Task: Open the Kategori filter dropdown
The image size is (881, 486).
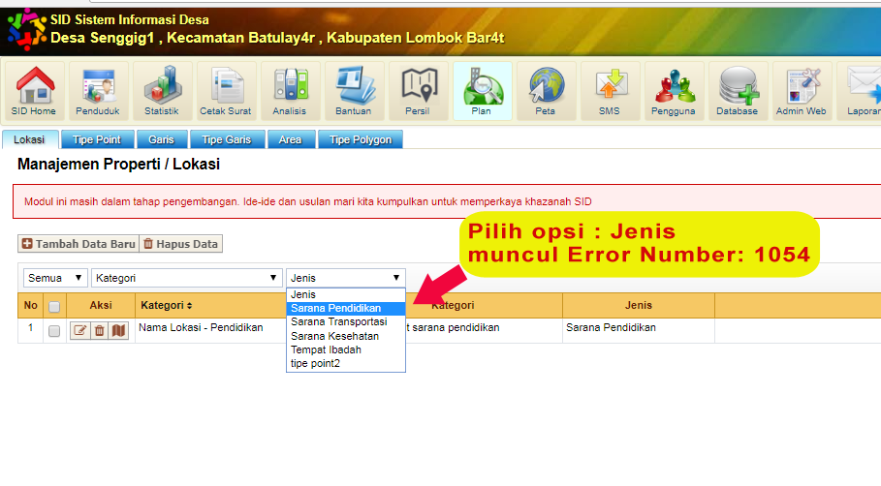Action: (186, 278)
